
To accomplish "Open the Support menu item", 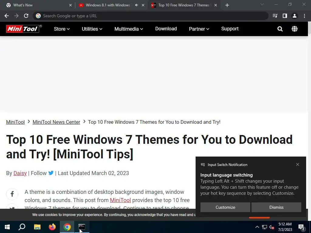I will click(x=230, y=29).
